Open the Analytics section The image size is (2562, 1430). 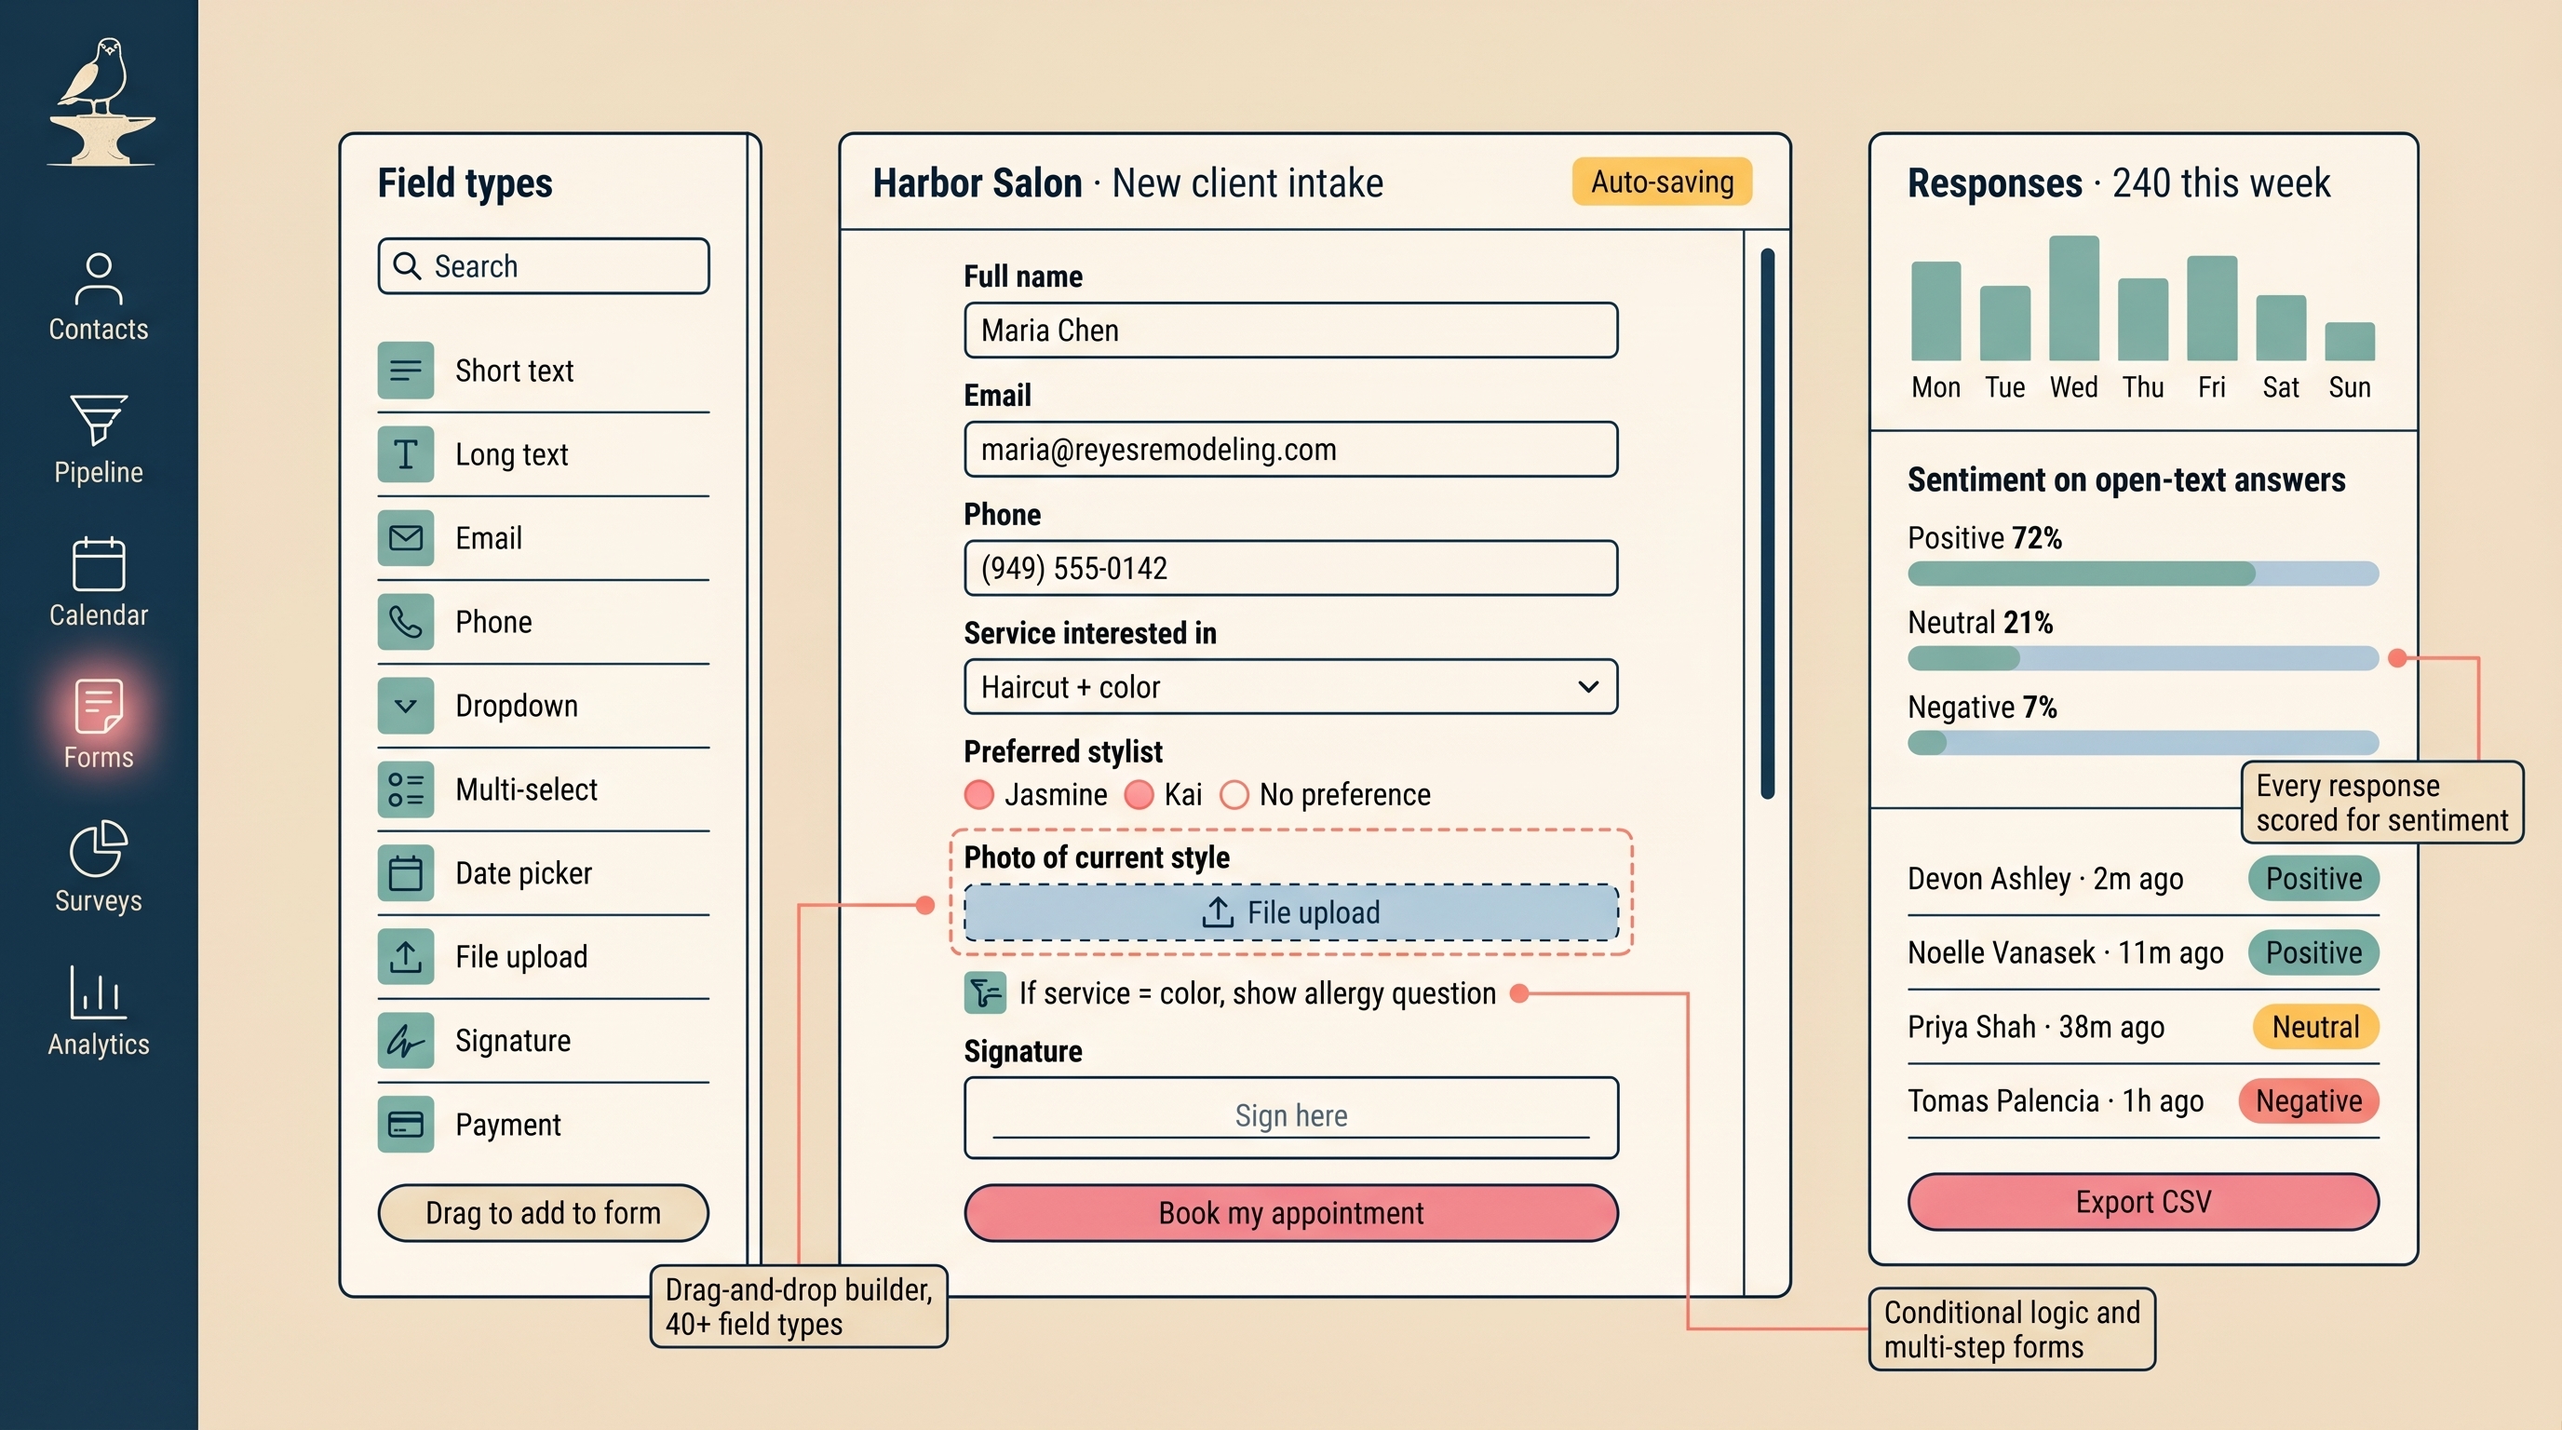[99, 1010]
